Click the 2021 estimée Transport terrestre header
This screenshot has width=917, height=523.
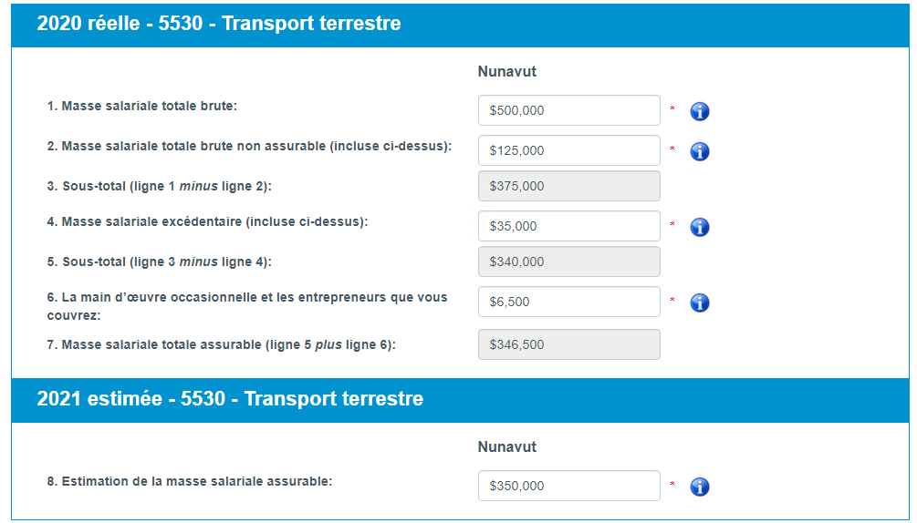point(230,399)
